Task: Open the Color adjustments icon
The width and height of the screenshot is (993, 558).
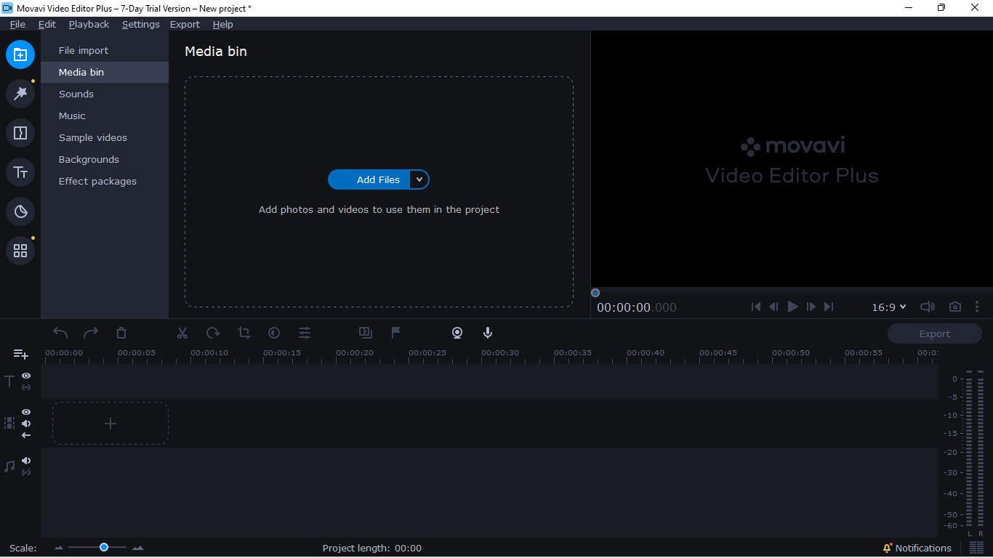Action: pos(274,333)
